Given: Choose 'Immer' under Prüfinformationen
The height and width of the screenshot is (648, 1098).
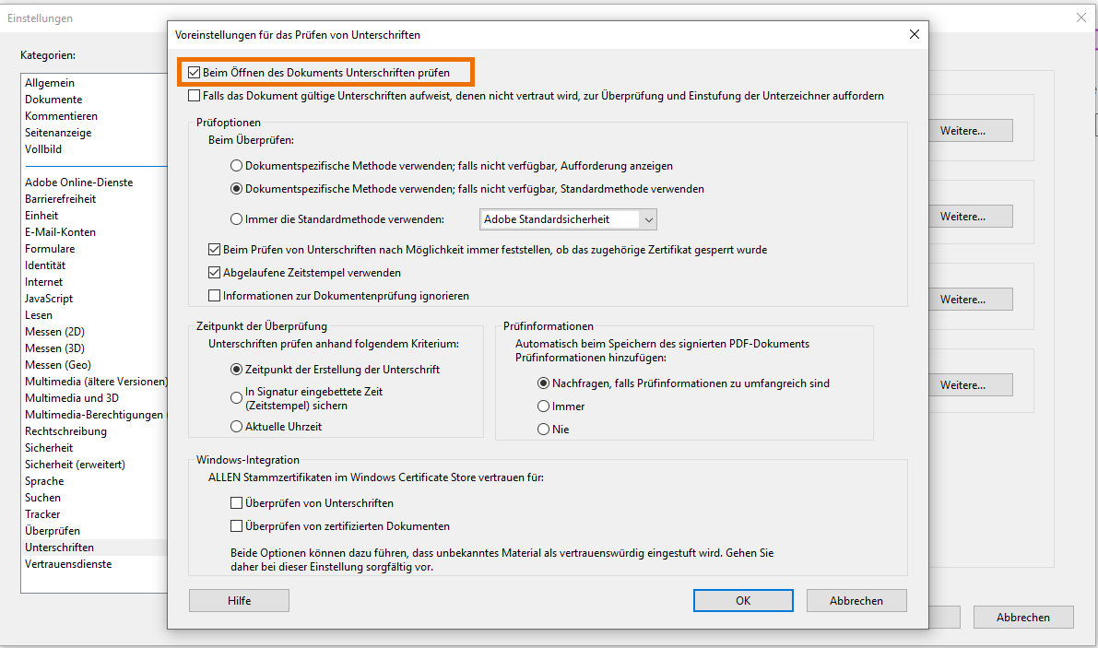Looking at the screenshot, I should pyautogui.click(x=544, y=406).
